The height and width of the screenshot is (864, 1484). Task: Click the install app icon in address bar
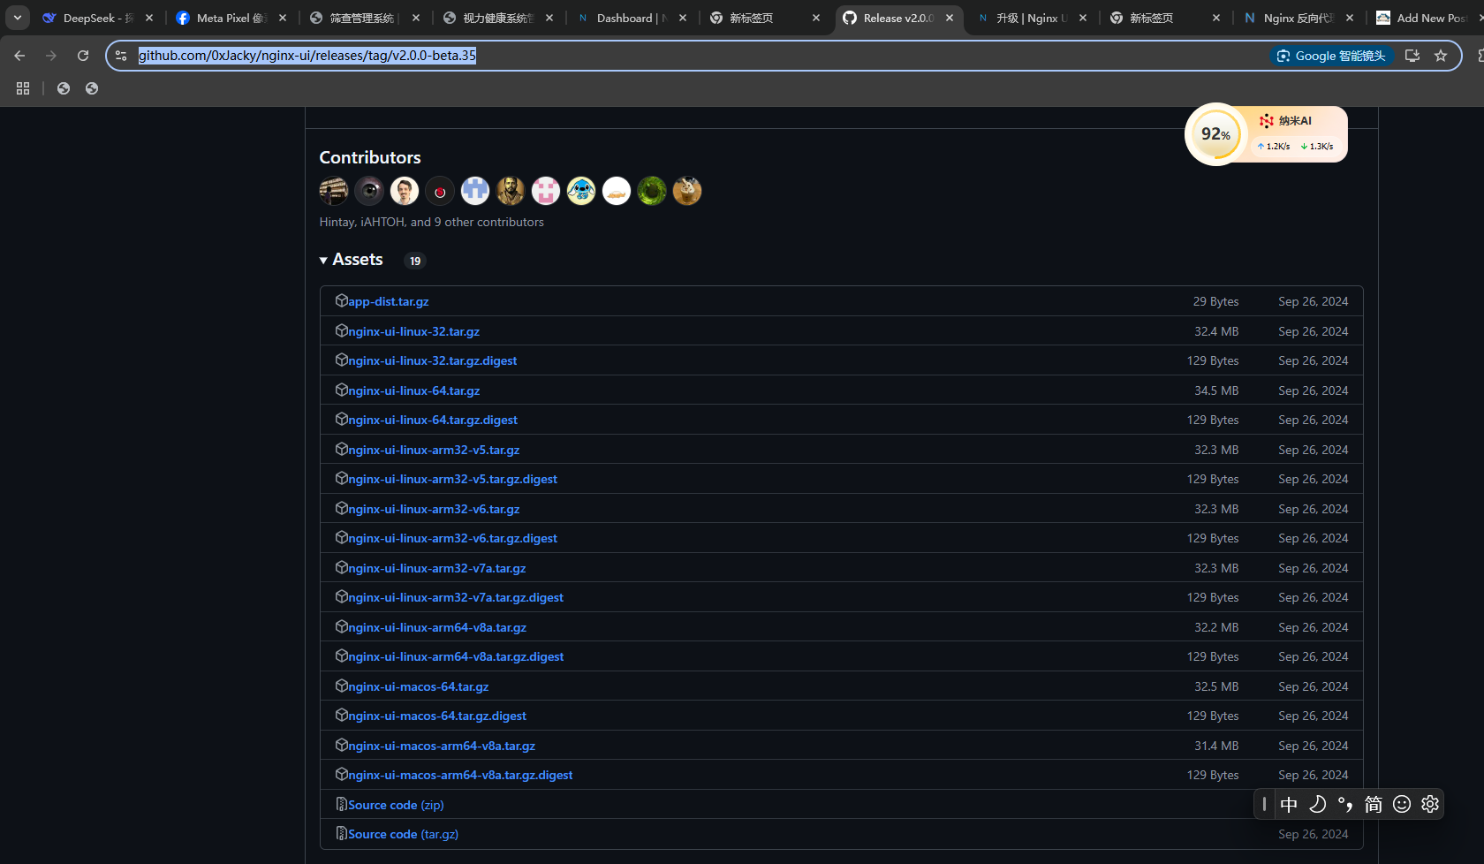(x=1412, y=56)
